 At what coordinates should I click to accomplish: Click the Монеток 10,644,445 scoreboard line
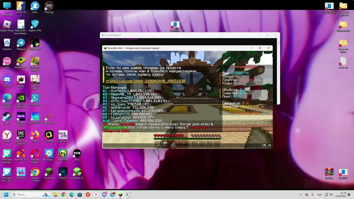[243, 106]
